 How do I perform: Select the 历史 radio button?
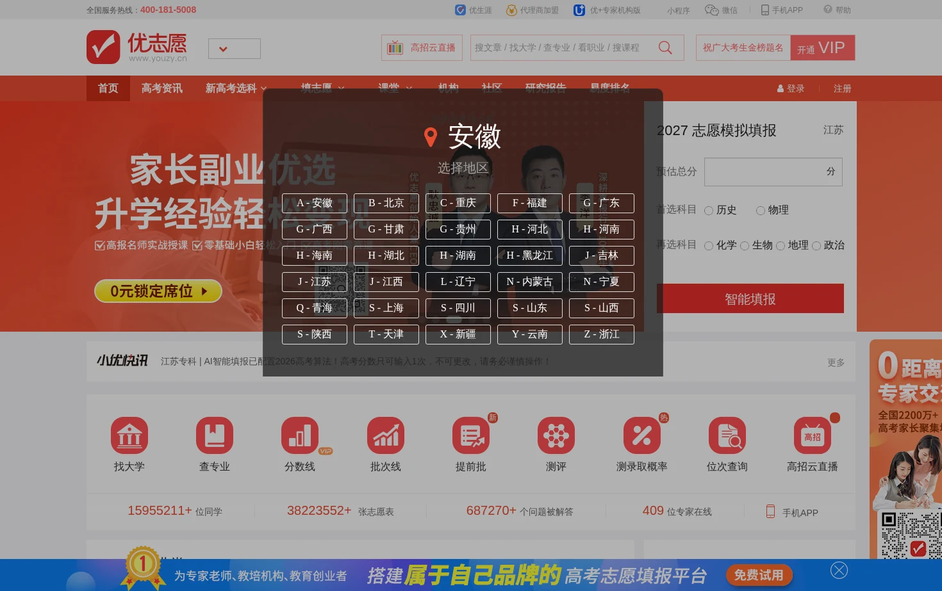pyautogui.click(x=709, y=211)
